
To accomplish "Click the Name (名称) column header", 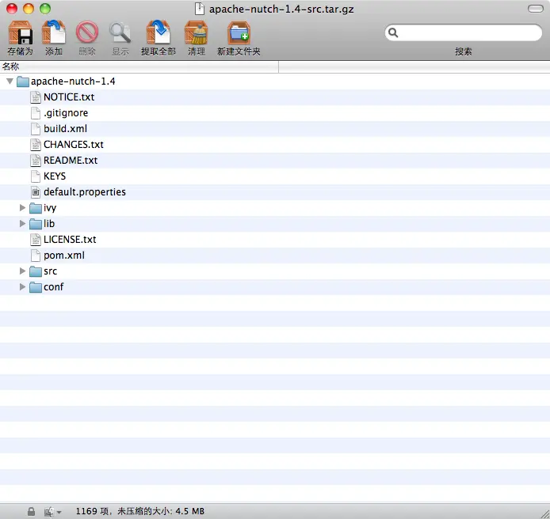I will [x=139, y=66].
